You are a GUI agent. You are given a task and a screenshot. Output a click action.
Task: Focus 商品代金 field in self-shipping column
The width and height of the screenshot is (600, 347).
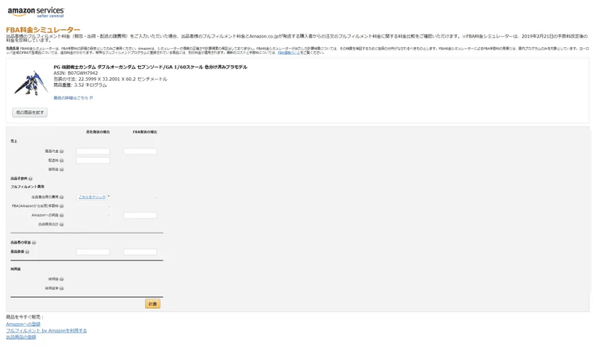click(93, 151)
